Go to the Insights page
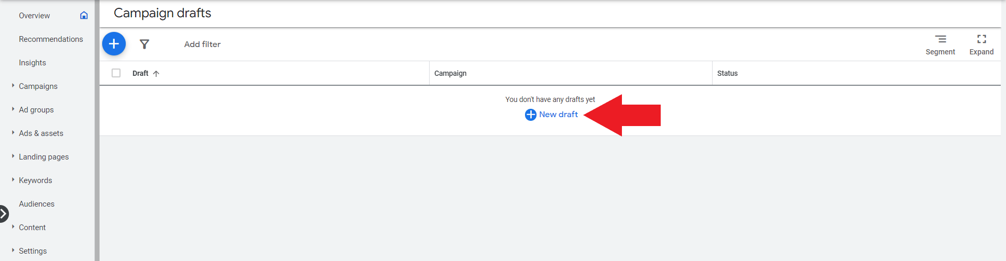The height and width of the screenshot is (261, 1006). click(32, 63)
